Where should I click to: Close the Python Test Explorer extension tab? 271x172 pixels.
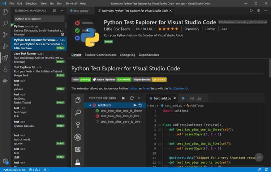click(171, 11)
